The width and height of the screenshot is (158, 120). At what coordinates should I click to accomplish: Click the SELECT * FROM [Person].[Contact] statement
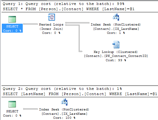coord(69,9)
